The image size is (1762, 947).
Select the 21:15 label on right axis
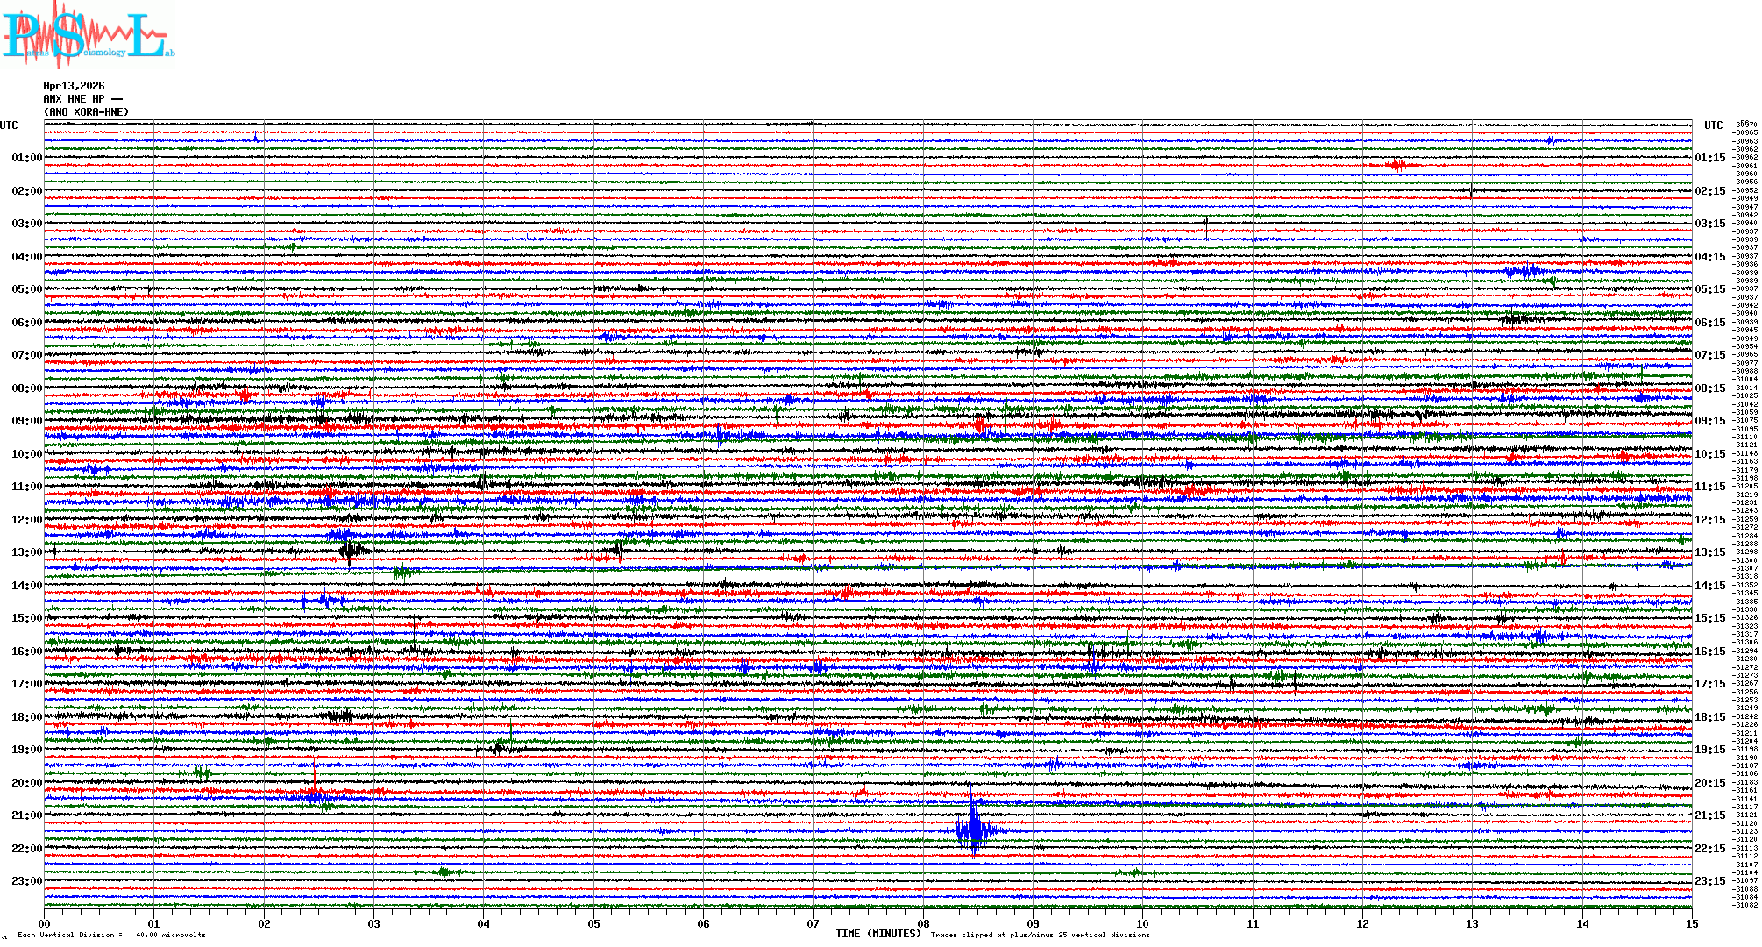coord(1709,815)
